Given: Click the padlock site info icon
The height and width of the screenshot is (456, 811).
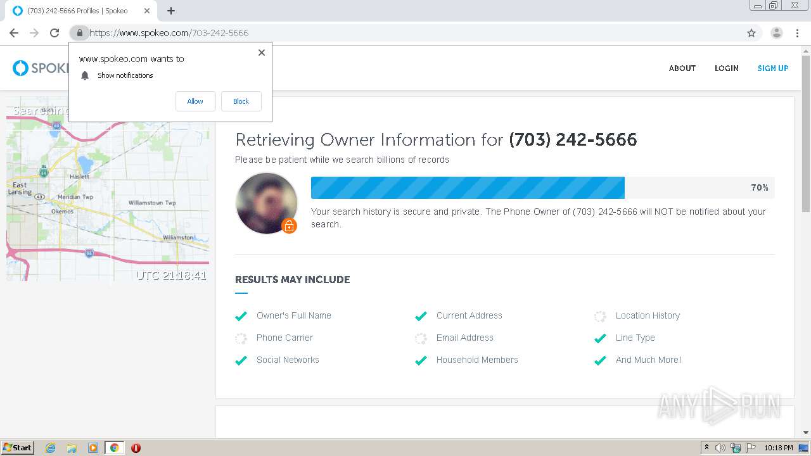Looking at the screenshot, I should click(79, 33).
